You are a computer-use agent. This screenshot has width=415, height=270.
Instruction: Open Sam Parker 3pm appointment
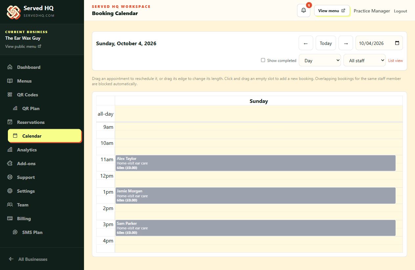coord(255,228)
